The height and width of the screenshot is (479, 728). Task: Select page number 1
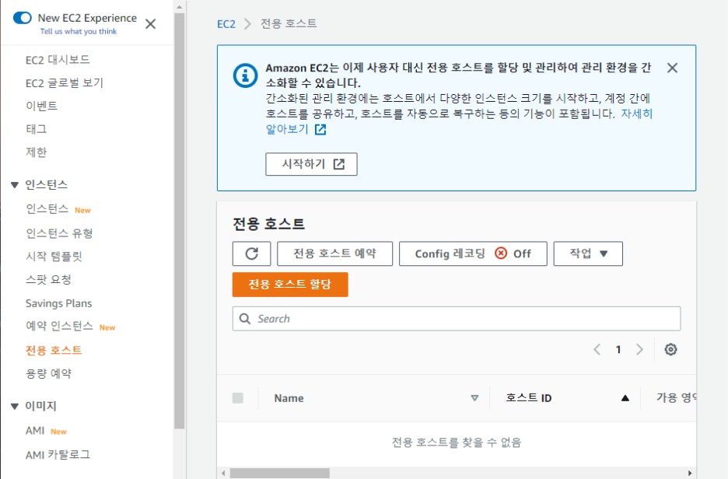coord(618,349)
